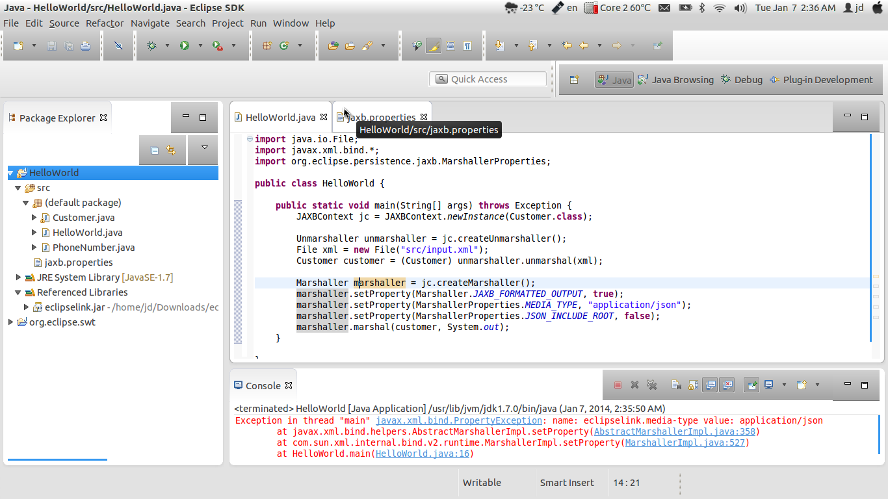Viewport: 888px width, 499px height.
Task: Click the red Terminate square in Console
Action: pos(618,385)
